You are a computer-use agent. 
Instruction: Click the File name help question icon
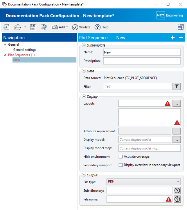tap(177, 199)
